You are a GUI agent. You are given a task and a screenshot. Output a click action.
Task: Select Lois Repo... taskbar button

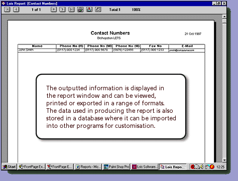pyautogui.click(x=173, y=167)
